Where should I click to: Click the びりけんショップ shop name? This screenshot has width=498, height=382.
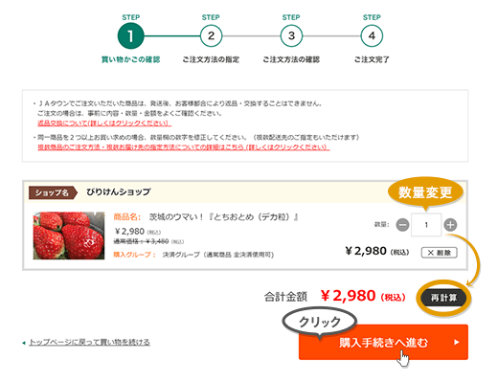point(119,191)
